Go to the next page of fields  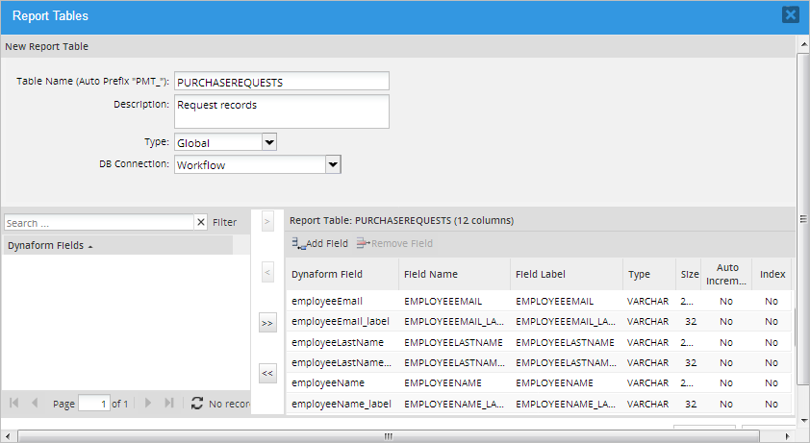148,404
